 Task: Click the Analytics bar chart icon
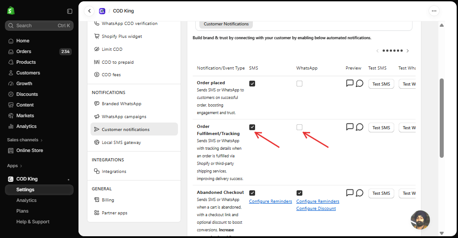[11, 127]
